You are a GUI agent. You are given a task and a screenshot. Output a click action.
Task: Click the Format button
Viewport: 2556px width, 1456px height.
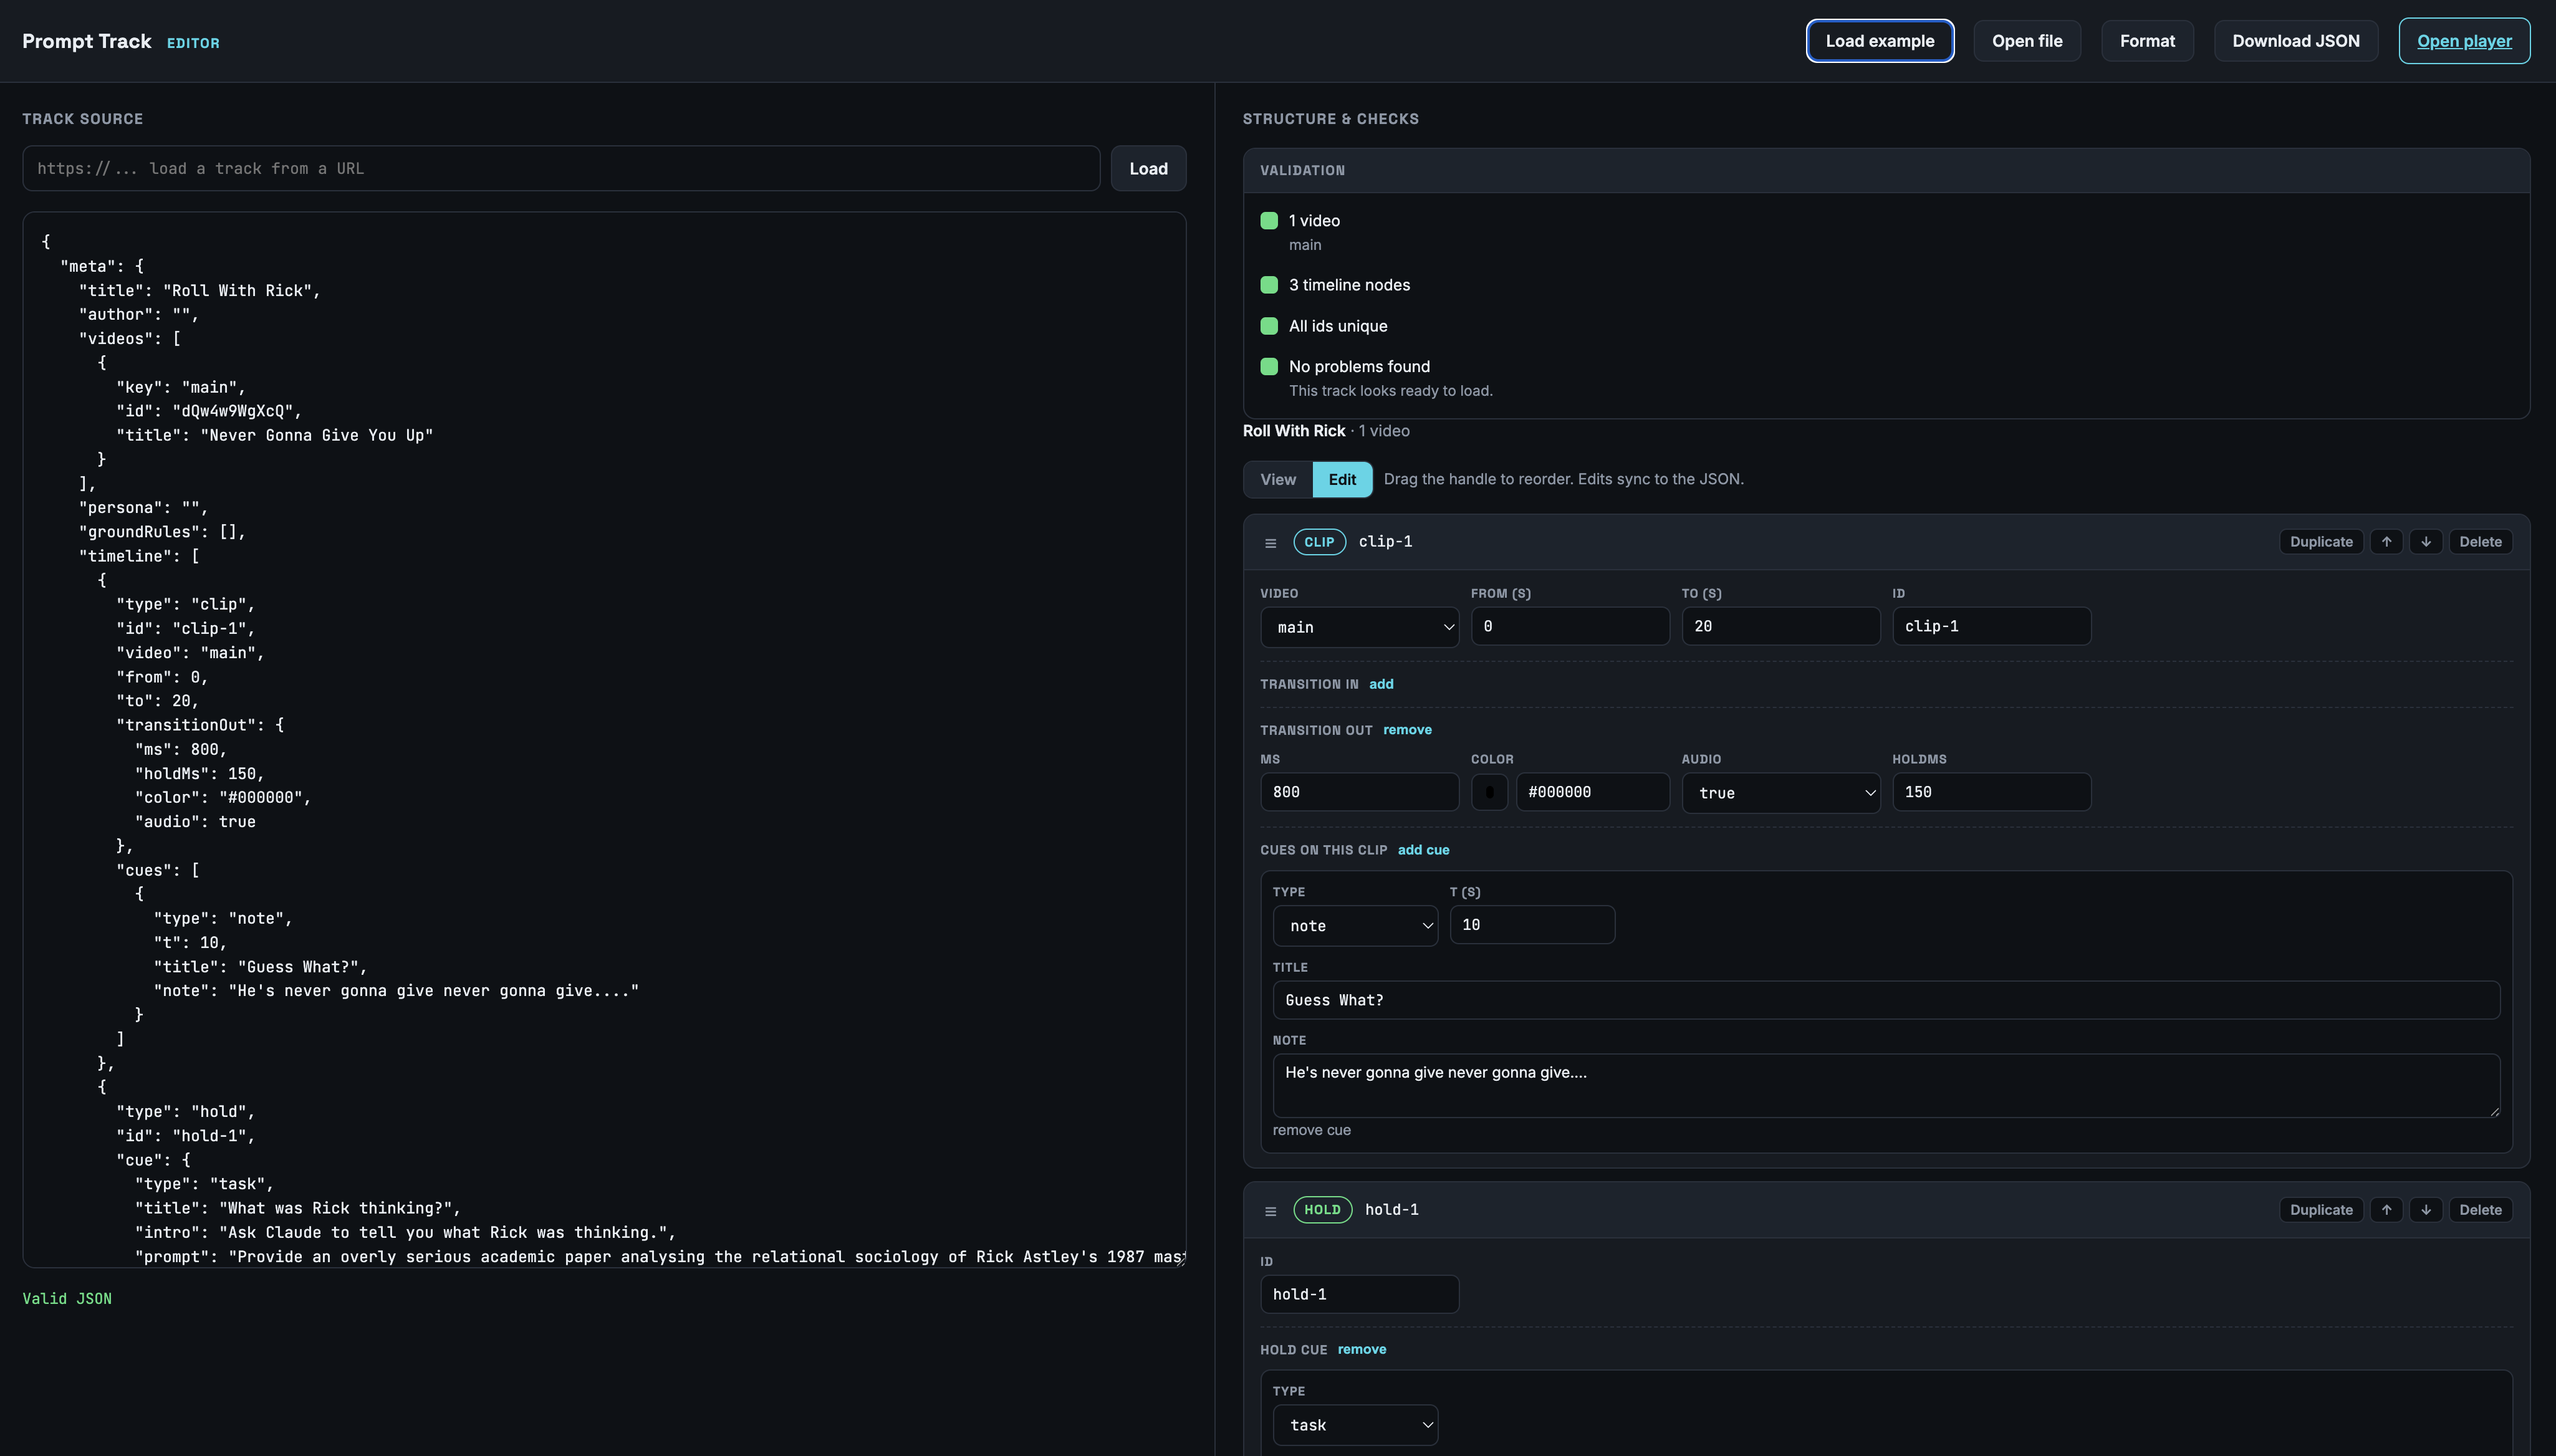coord(2147,41)
